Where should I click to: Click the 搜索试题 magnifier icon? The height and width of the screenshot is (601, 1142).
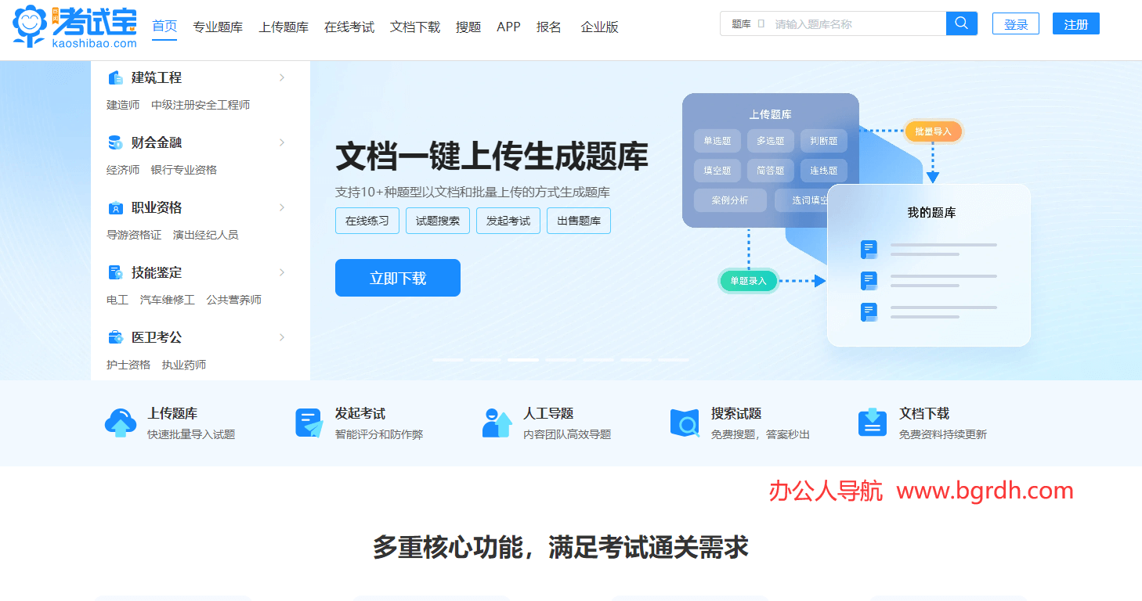click(x=684, y=422)
